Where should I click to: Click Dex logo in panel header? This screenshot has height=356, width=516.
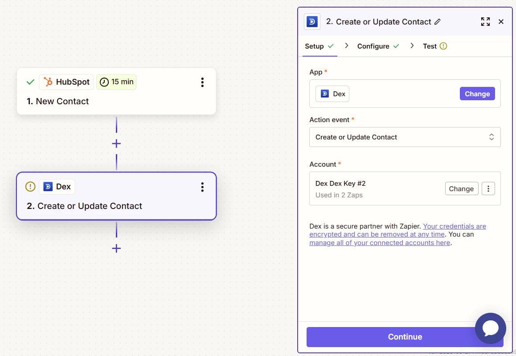(311, 22)
